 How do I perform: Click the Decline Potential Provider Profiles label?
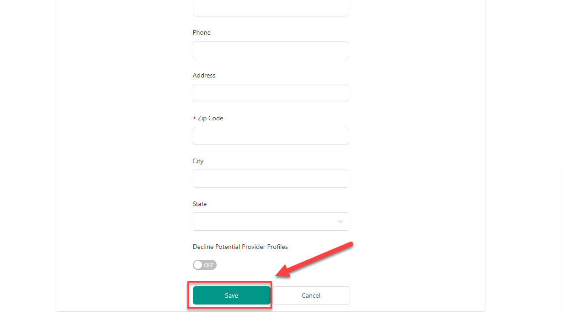240,247
